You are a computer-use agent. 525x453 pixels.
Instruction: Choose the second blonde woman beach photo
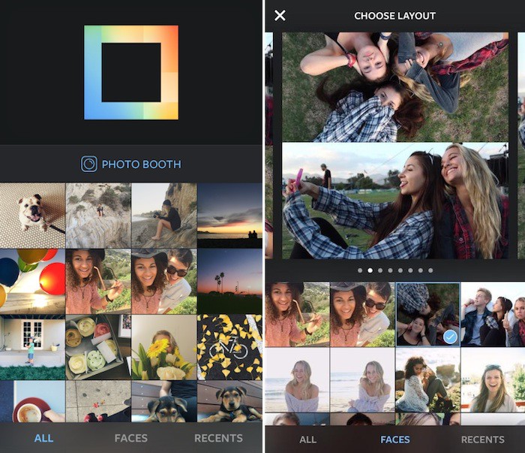point(362,380)
